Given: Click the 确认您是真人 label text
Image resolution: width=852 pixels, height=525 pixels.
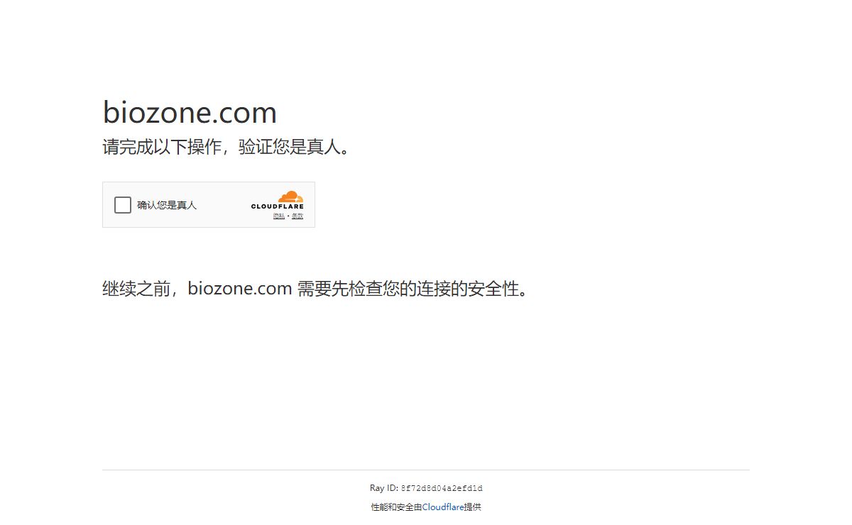Looking at the screenshot, I should tap(167, 205).
